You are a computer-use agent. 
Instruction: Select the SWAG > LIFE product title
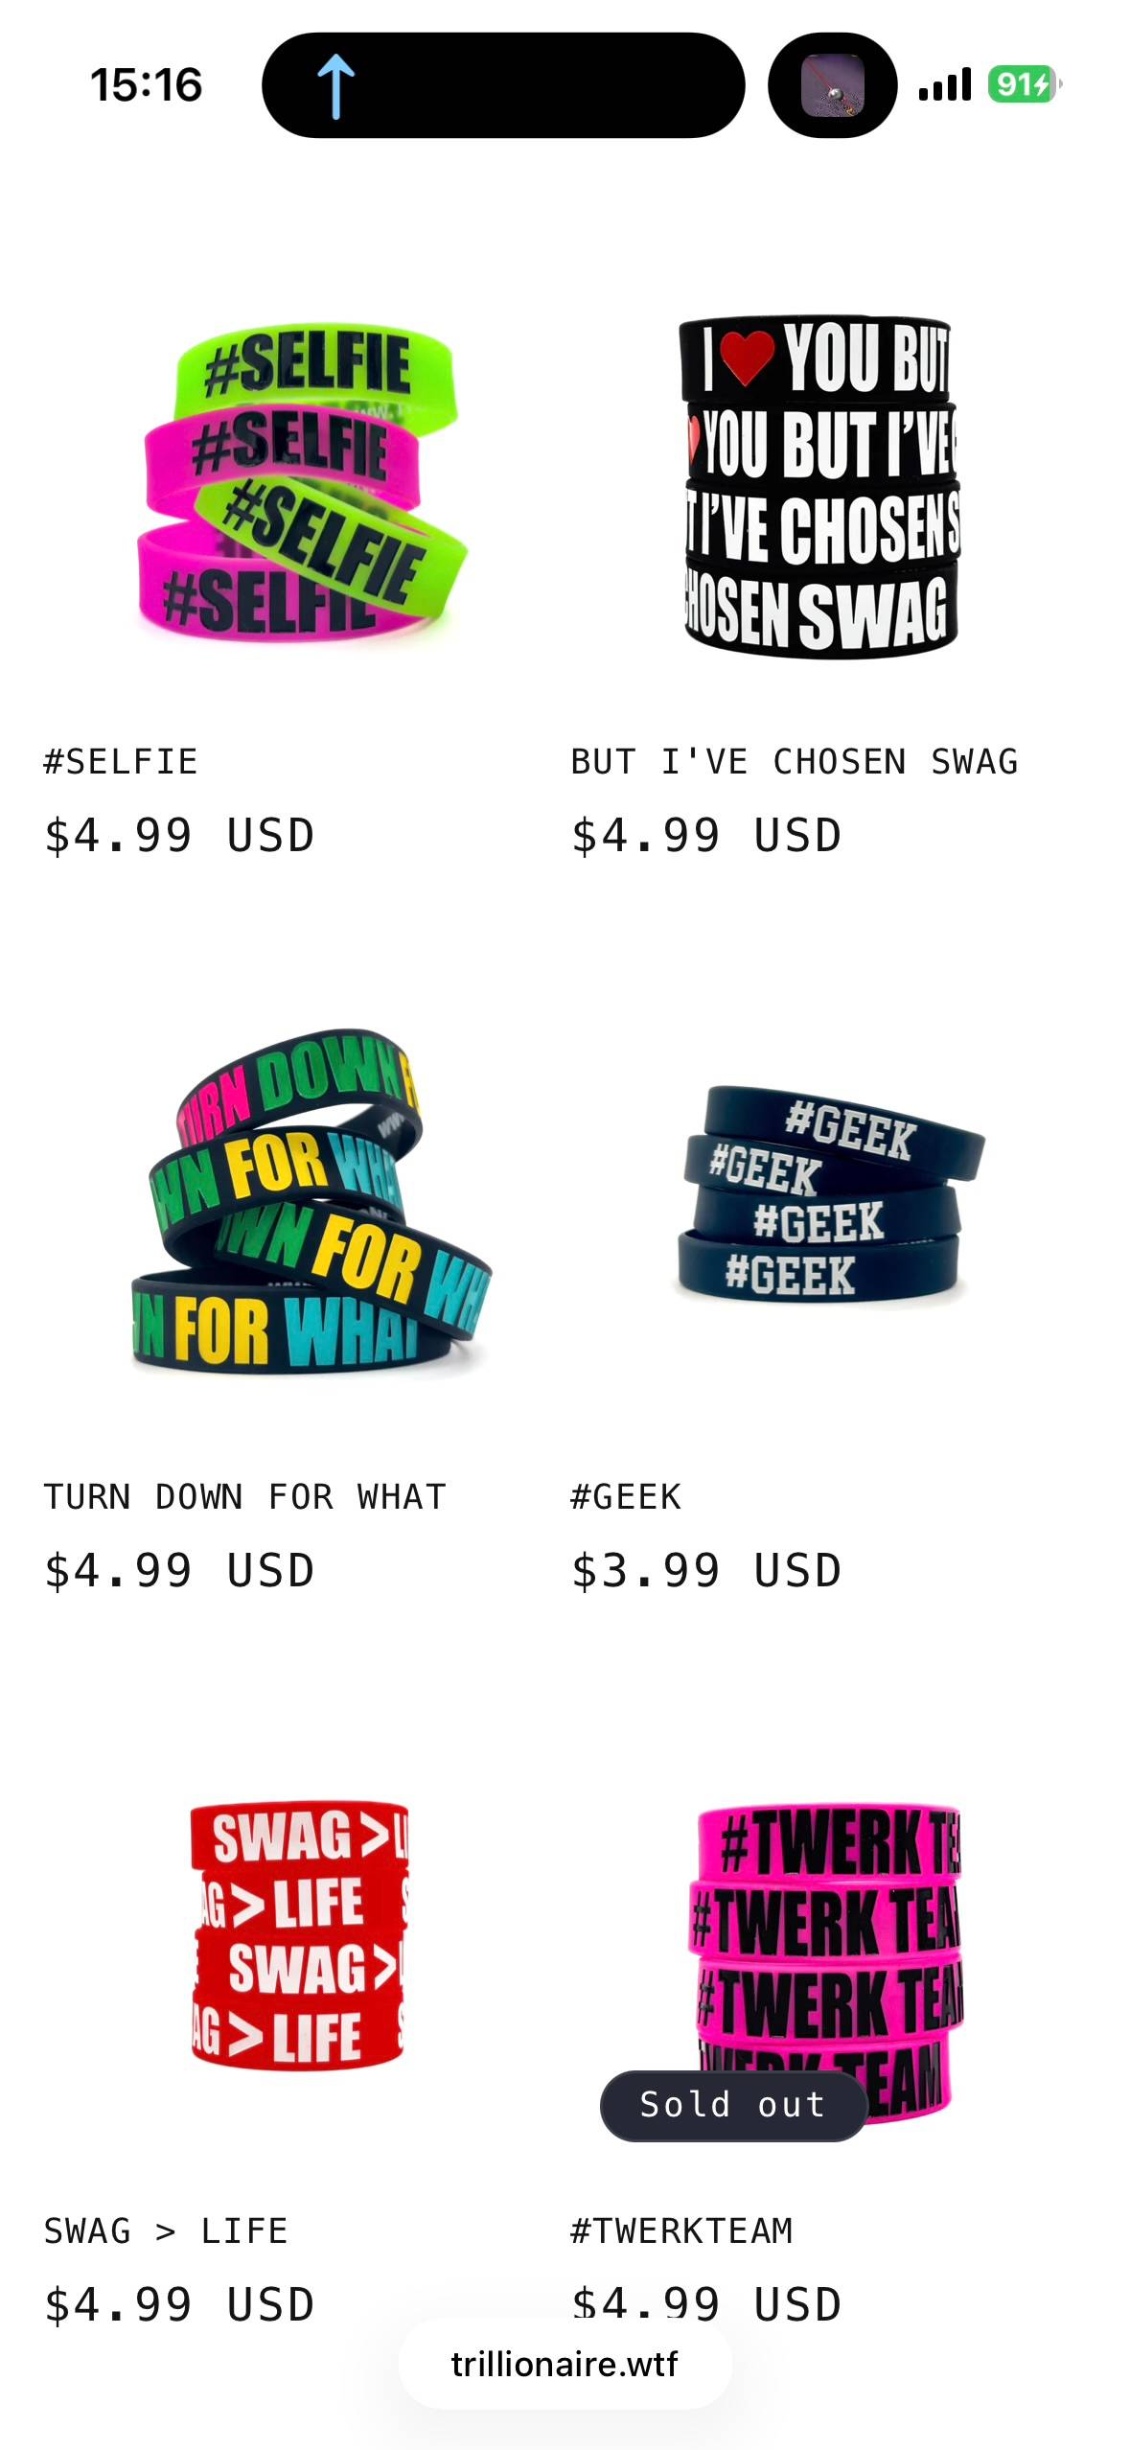pyautogui.click(x=166, y=2231)
